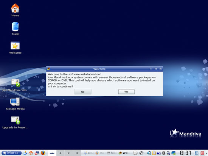Click the home folder panel icon
The height and width of the screenshot is (156, 208).
coord(31,153)
